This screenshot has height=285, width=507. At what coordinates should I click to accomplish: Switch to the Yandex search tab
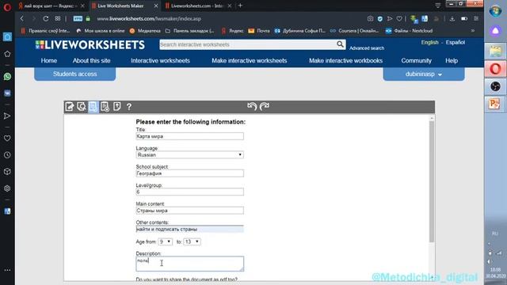[x=51, y=6]
